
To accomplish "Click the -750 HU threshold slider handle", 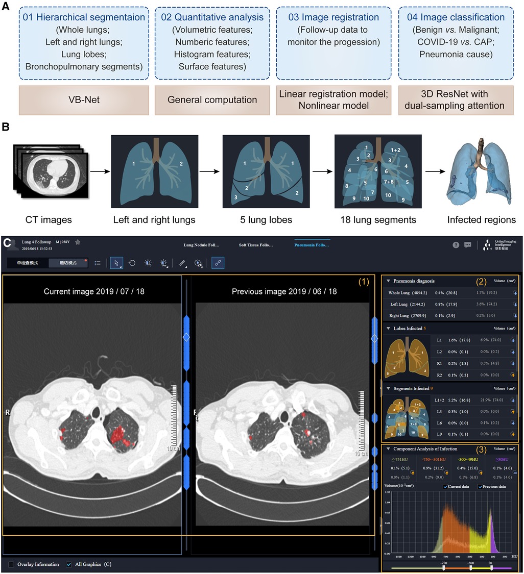I will click(444, 568).
